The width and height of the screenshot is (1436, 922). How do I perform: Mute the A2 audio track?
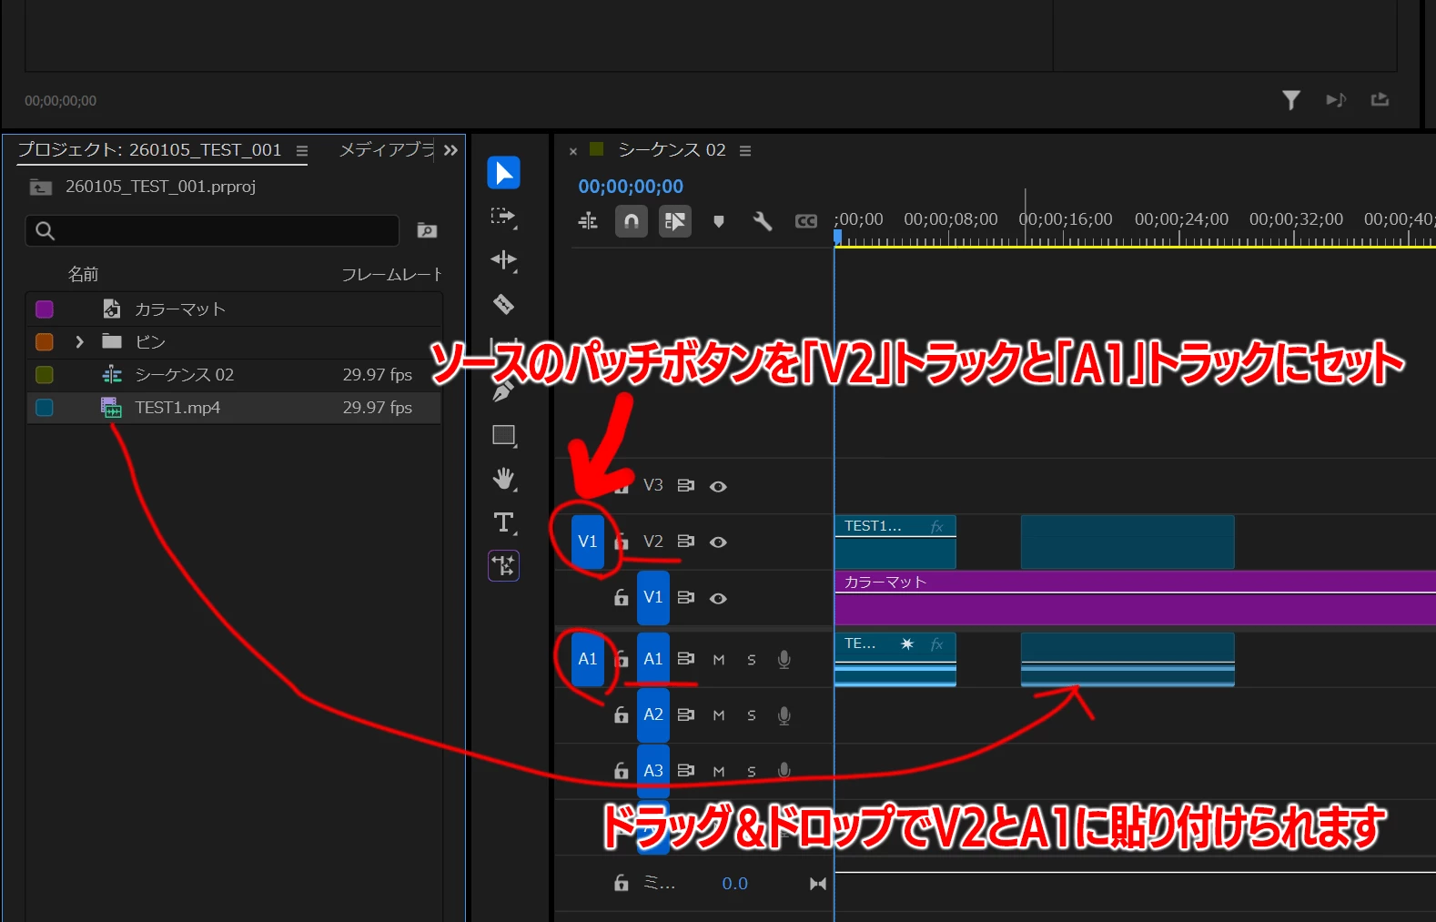point(719,716)
